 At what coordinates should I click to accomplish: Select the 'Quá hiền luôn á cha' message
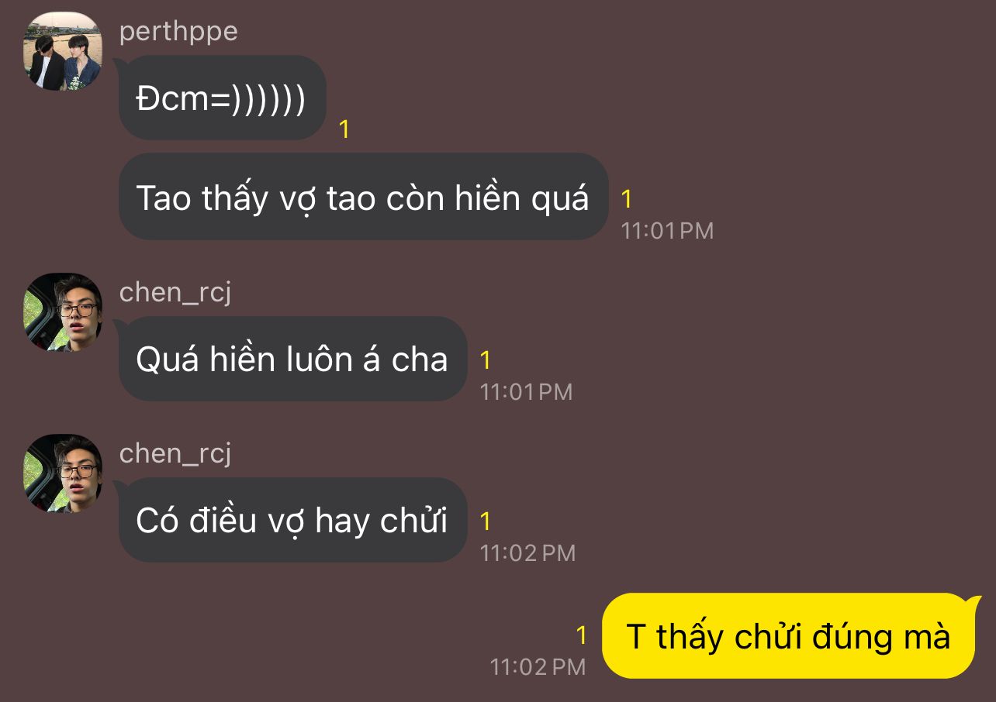(292, 359)
